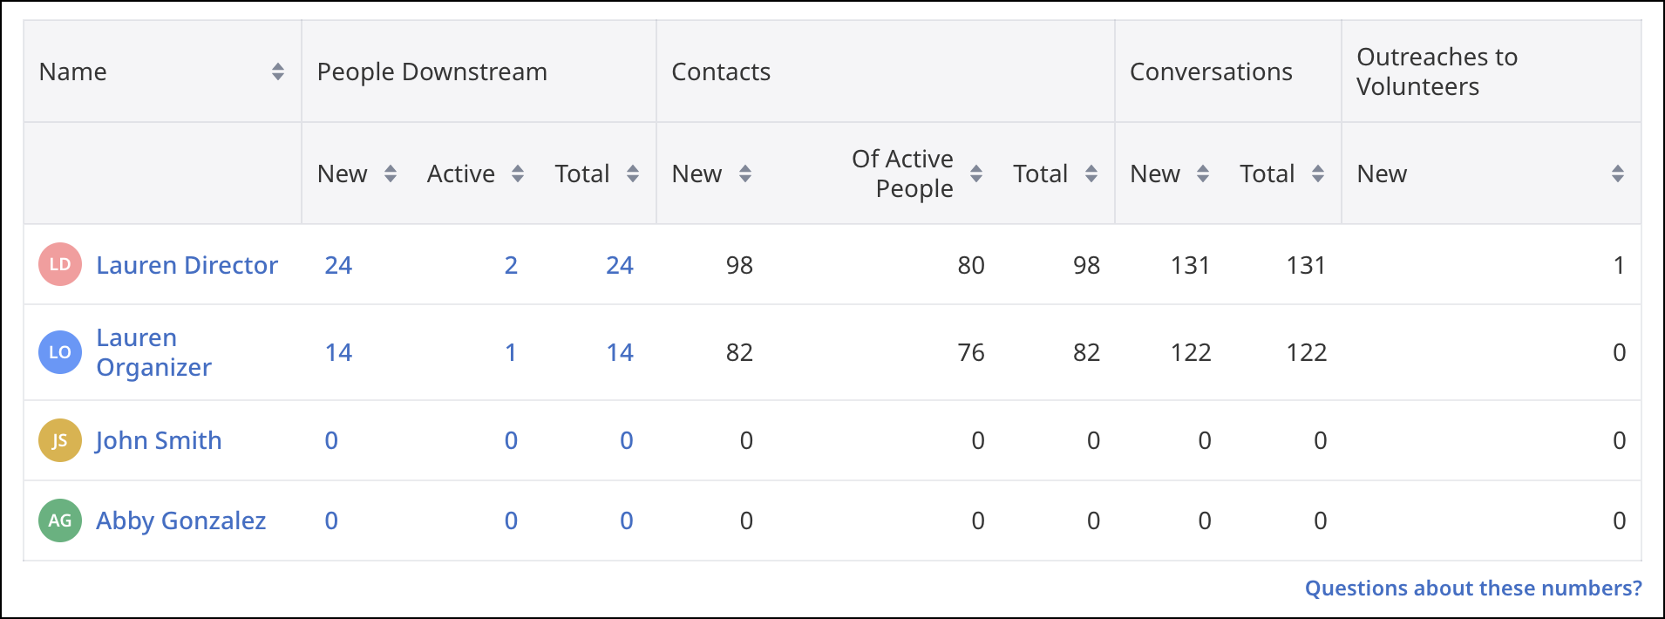Viewport: 1665px width, 619px height.
Task: Open John Smith's profile link
Action: click(x=159, y=440)
